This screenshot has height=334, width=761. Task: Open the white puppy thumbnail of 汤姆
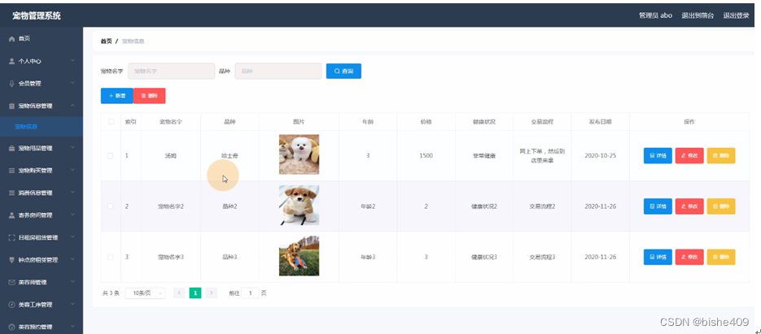point(299,154)
